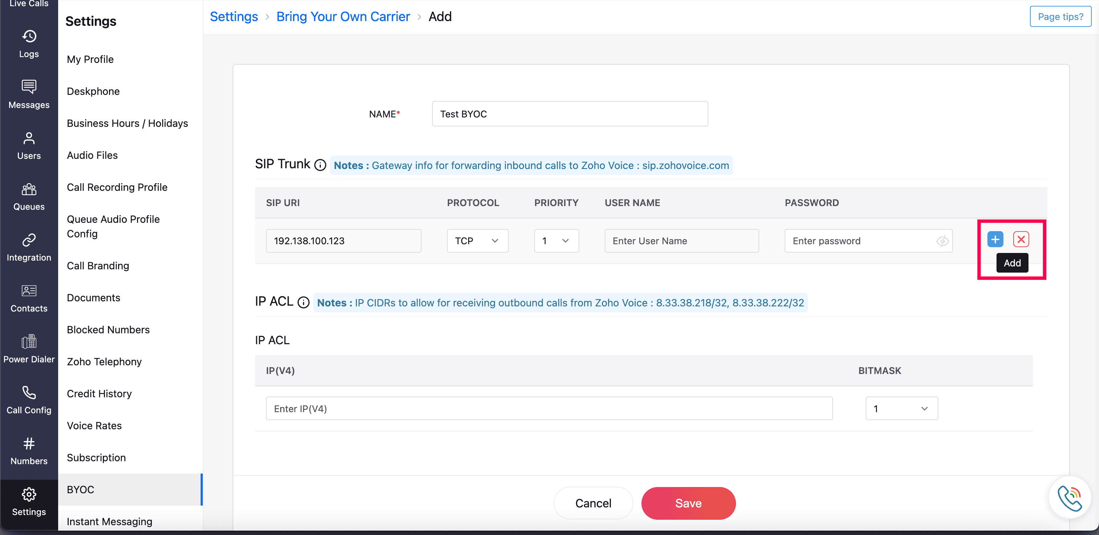This screenshot has width=1099, height=535.
Task: Click the IP ACL info icon
Action: (303, 302)
